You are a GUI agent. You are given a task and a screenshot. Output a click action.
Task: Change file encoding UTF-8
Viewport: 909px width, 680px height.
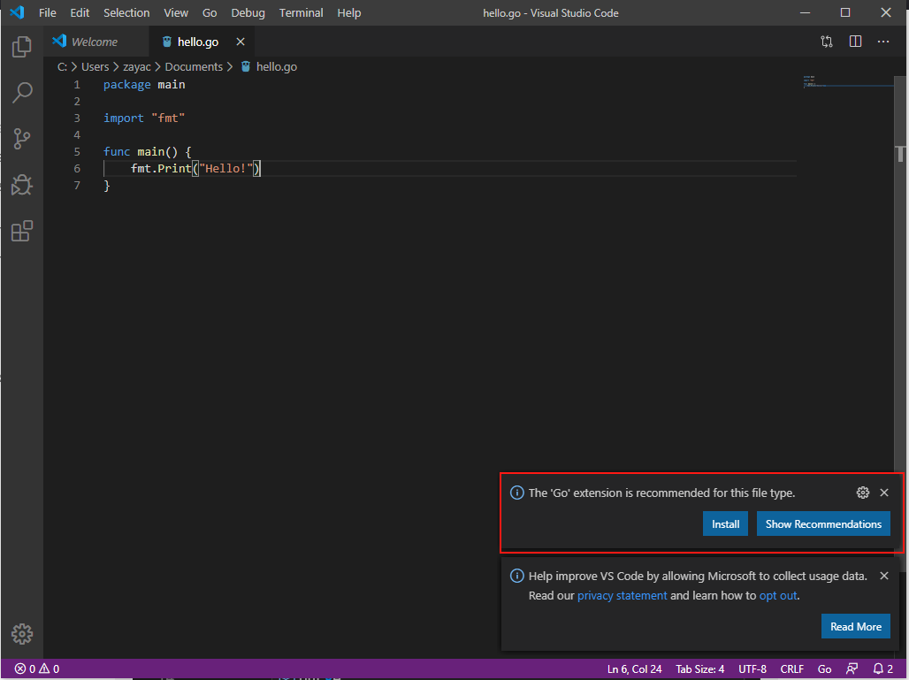[x=752, y=669]
